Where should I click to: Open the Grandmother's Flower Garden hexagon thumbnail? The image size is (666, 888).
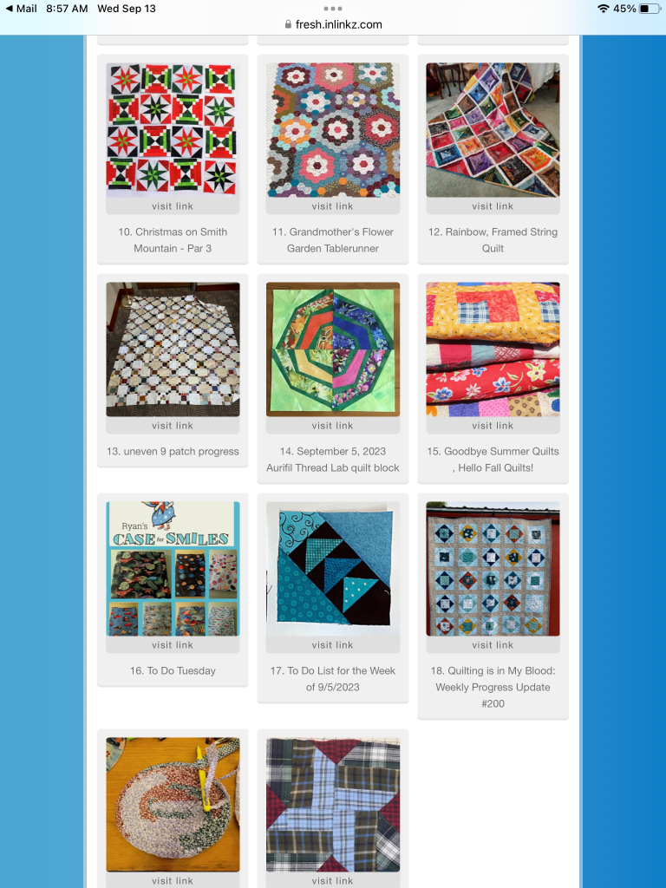(x=333, y=130)
